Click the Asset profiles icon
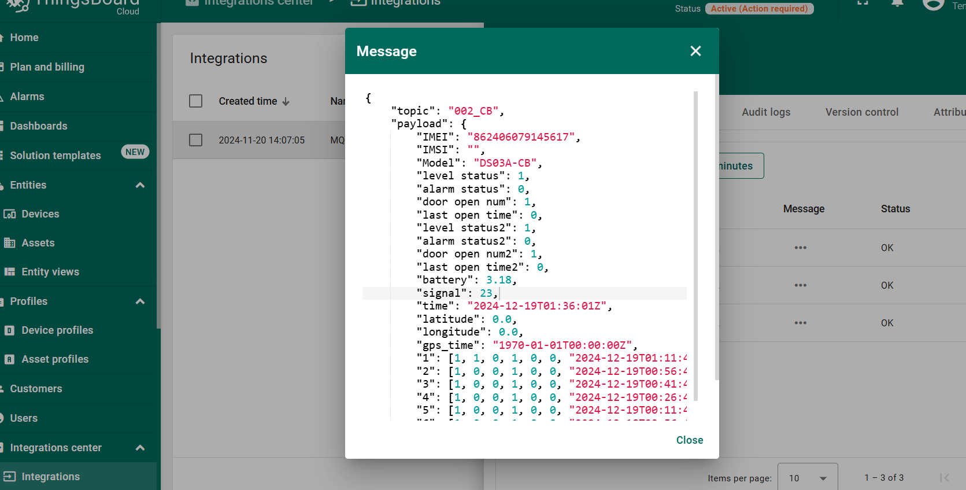 point(9,359)
